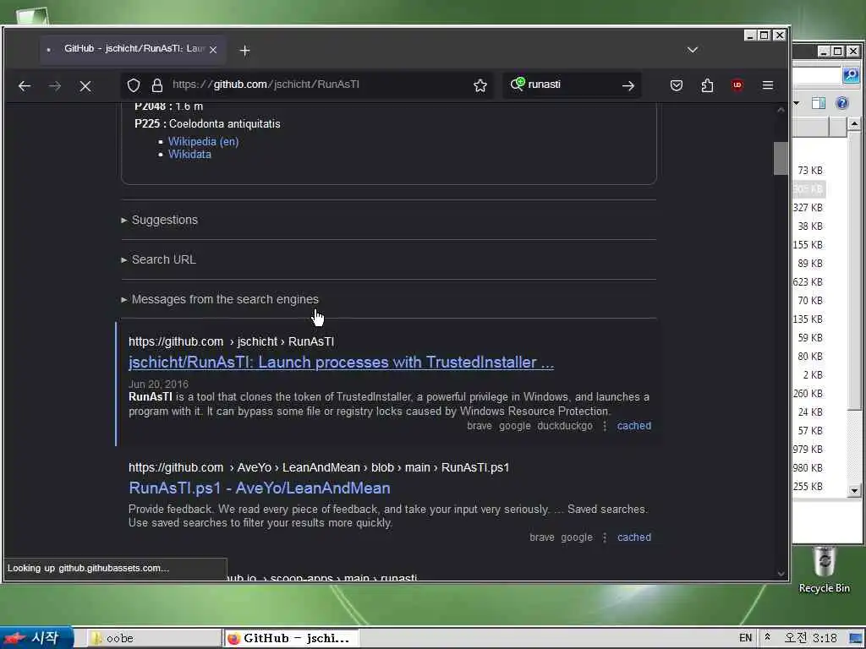Viewport: 866px width, 649px height.
Task: Click the page scroll up arrow
Action: pos(781,110)
